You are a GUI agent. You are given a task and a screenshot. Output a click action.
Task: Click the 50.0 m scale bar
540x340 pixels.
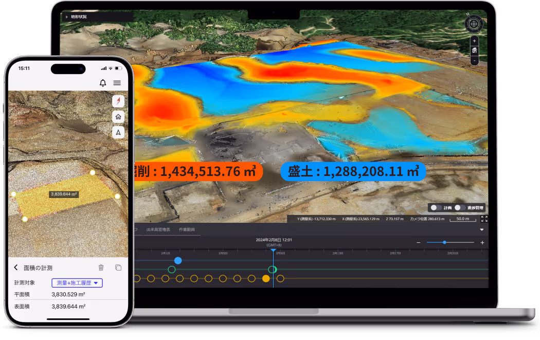point(463,219)
